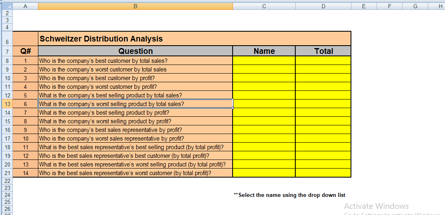Click the Total cell for question 14
Image resolution: width=445 pixels, height=215 pixels.
pos(323,173)
